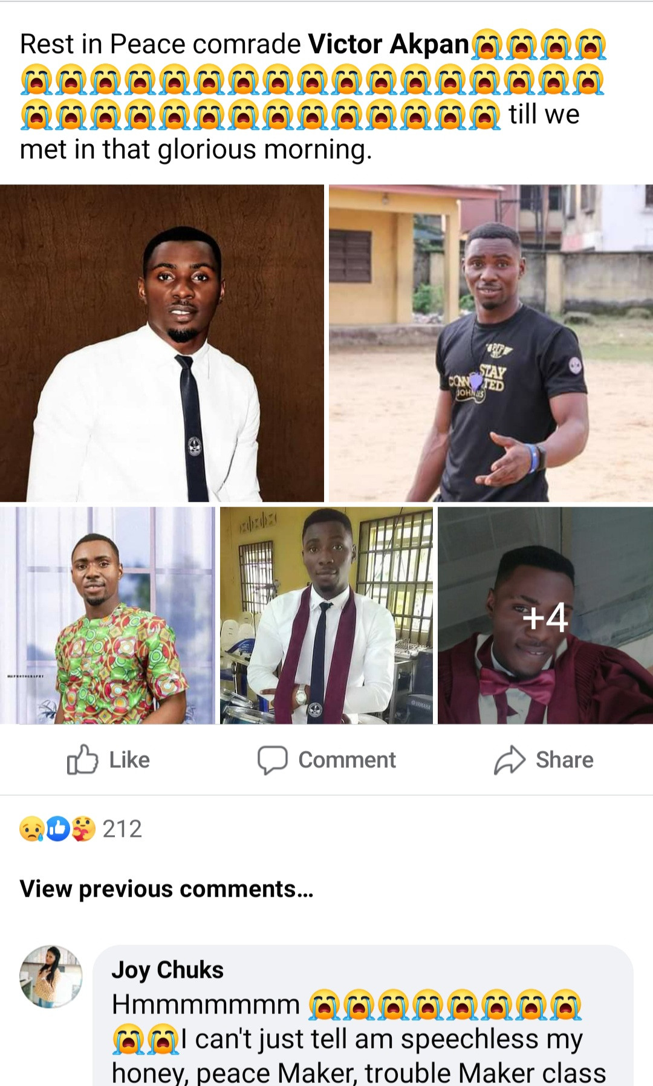
Task: Open the 212 reactions count
Action: pyautogui.click(x=122, y=829)
